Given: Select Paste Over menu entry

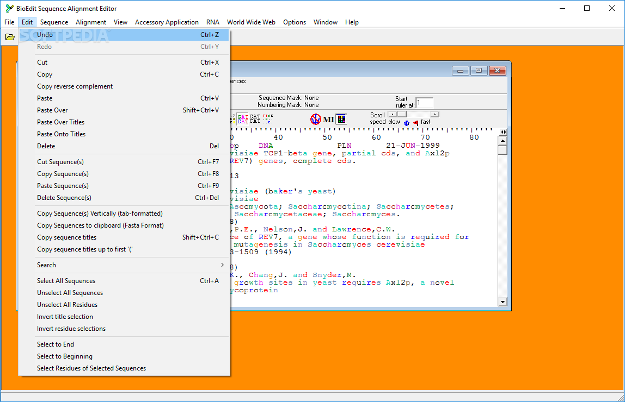Looking at the screenshot, I should point(124,110).
